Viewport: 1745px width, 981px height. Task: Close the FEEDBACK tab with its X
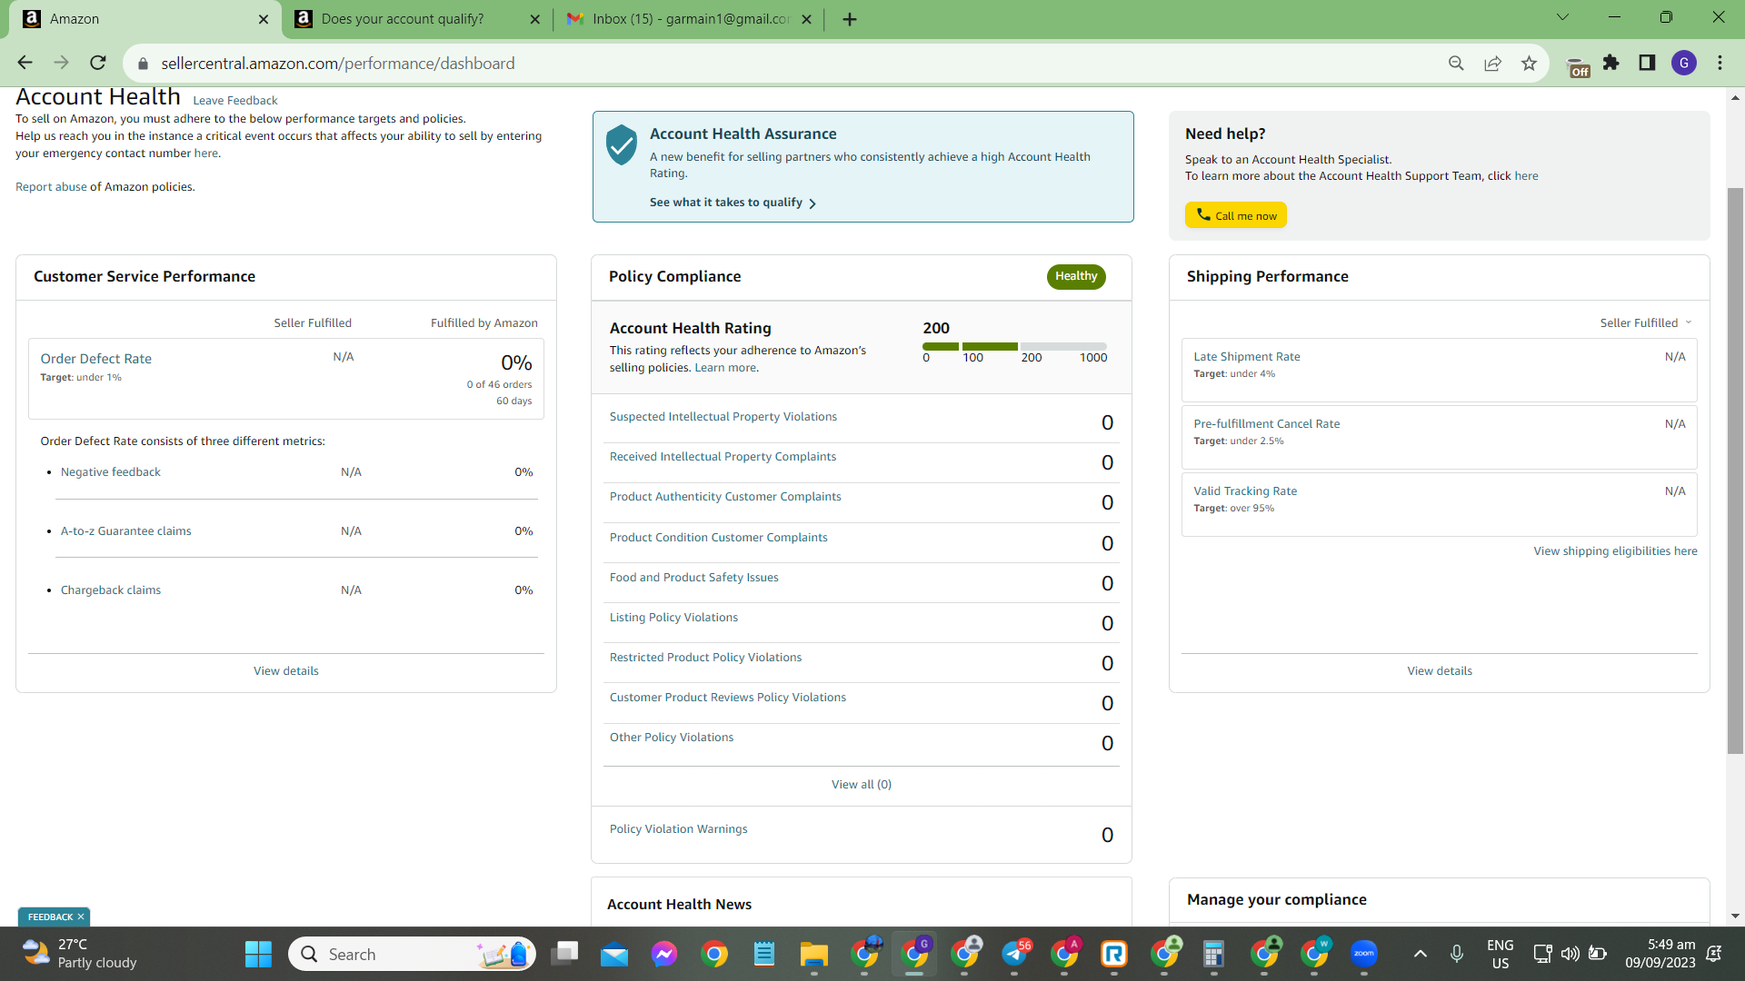click(81, 917)
